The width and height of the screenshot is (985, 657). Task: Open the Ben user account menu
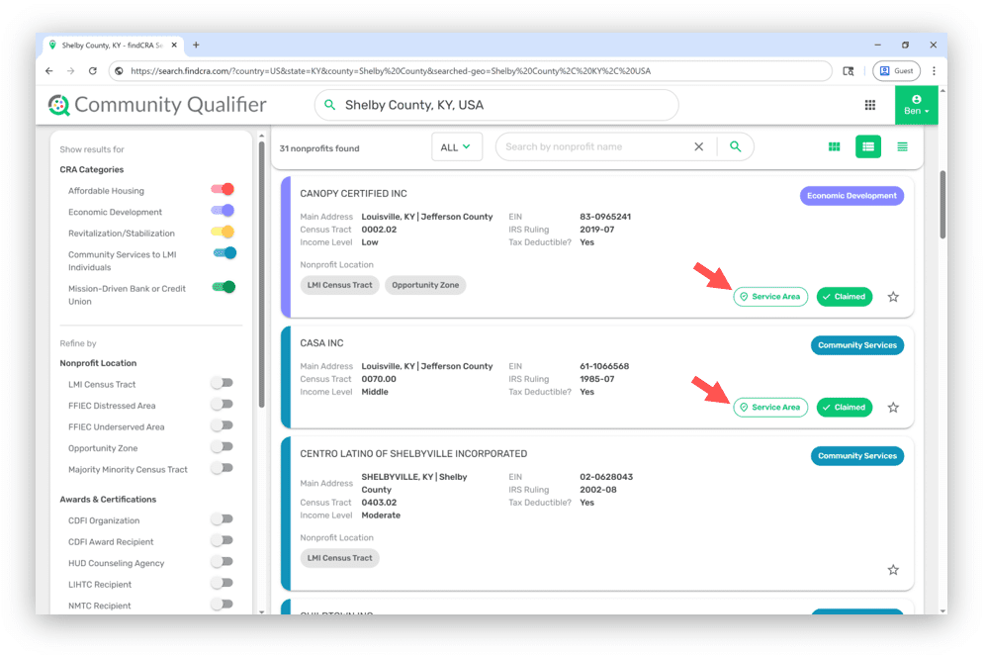tap(917, 105)
